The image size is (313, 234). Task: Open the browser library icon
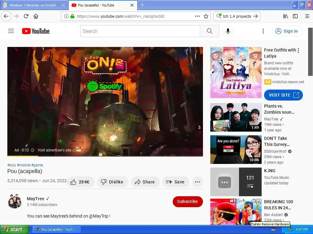click(x=285, y=16)
